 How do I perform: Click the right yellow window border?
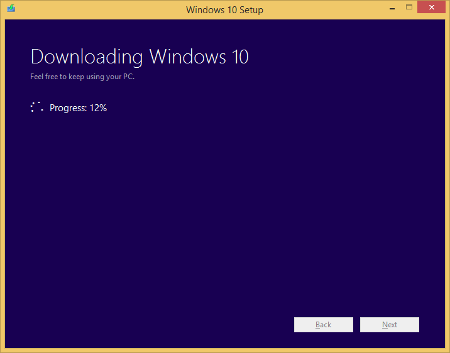[447, 188]
